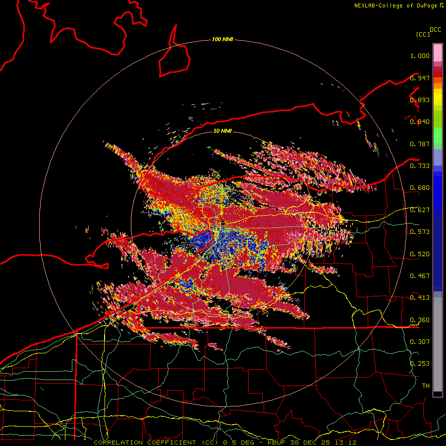This screenshot has height=446, width=446.
Task: Click the 0.413 scale value
Action: [x=420, y=298]
